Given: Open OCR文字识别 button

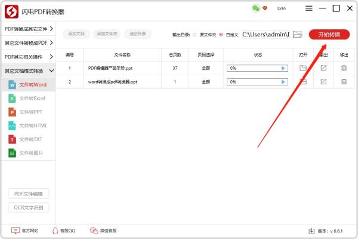Looking at the screenshot, I should coord(29,208).
